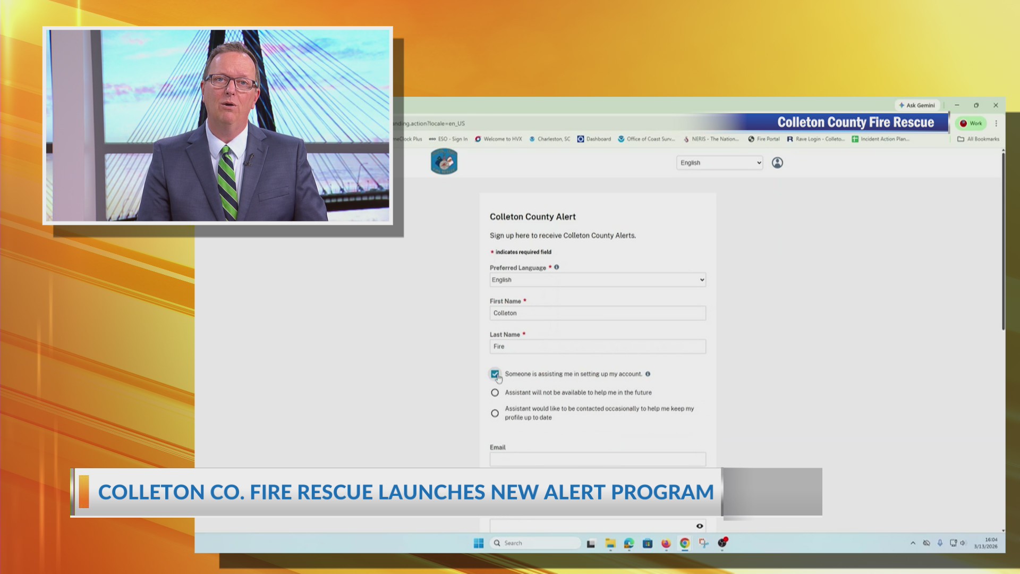Click the network display tray icon
1020x574 pixels.
(953, 543)
